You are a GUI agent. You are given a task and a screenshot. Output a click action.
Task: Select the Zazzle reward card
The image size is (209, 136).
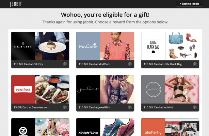click(40, 127)
